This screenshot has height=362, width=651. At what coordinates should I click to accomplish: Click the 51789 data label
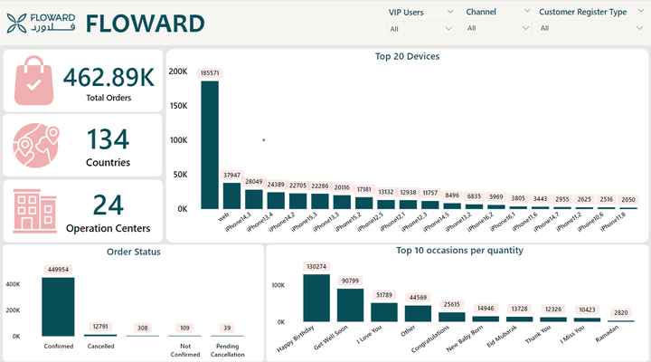click(x=384, y=295)
